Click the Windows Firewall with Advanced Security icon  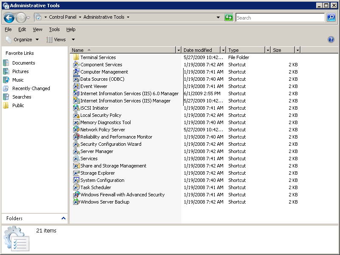coord(76,195)
